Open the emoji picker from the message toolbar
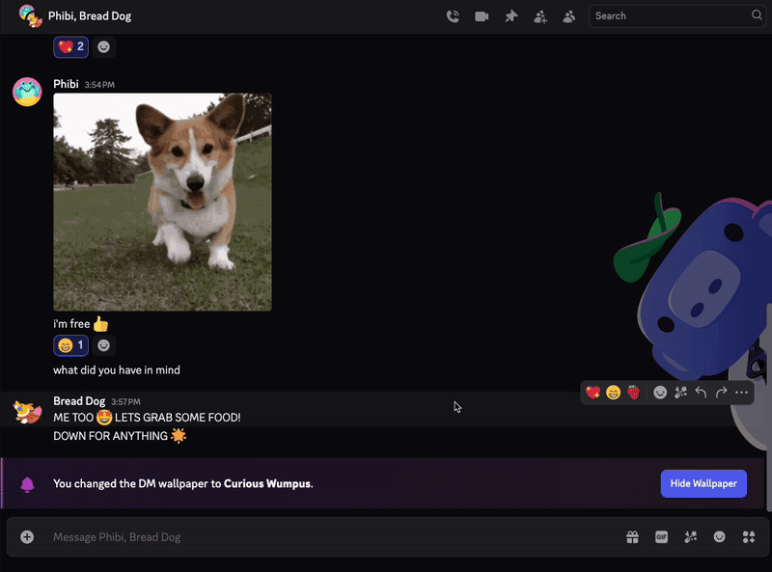 click(x=660, y=393)
